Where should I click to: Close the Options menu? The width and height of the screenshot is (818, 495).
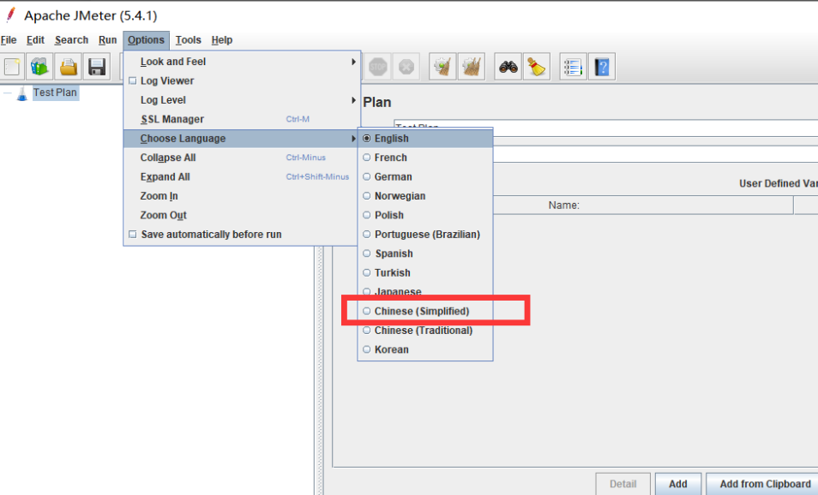click(146, 40)
